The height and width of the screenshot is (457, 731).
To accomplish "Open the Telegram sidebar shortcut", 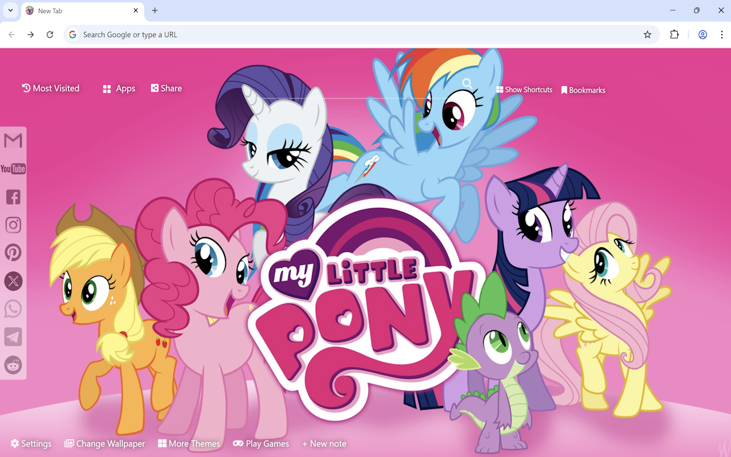I will pos(13,336).
